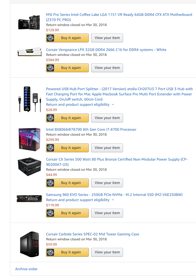Open the Corsair Carbide case thumbnail
The width and height of the screenshot is (196, 278).
tap(29, 244)
